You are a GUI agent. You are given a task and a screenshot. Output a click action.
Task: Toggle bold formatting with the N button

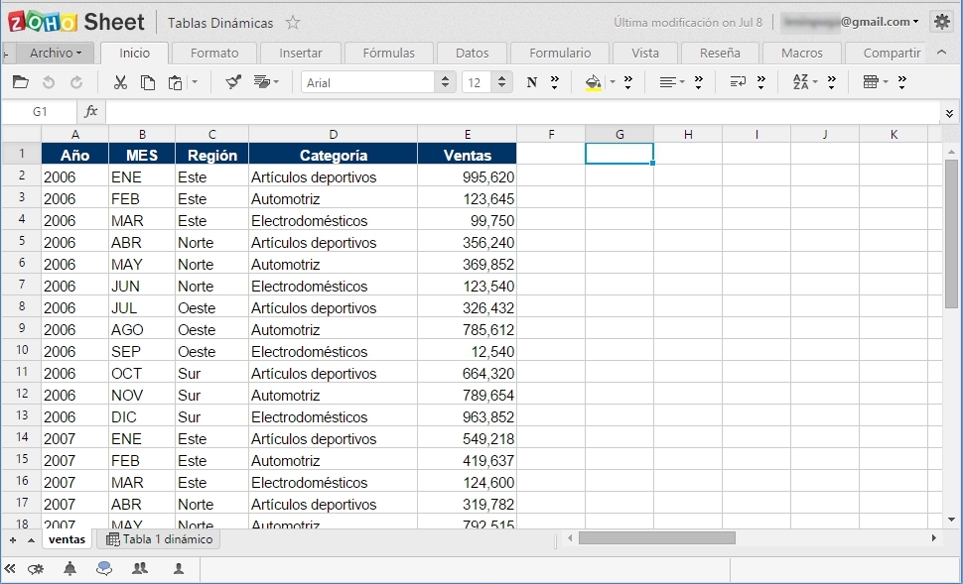point(530,82)
